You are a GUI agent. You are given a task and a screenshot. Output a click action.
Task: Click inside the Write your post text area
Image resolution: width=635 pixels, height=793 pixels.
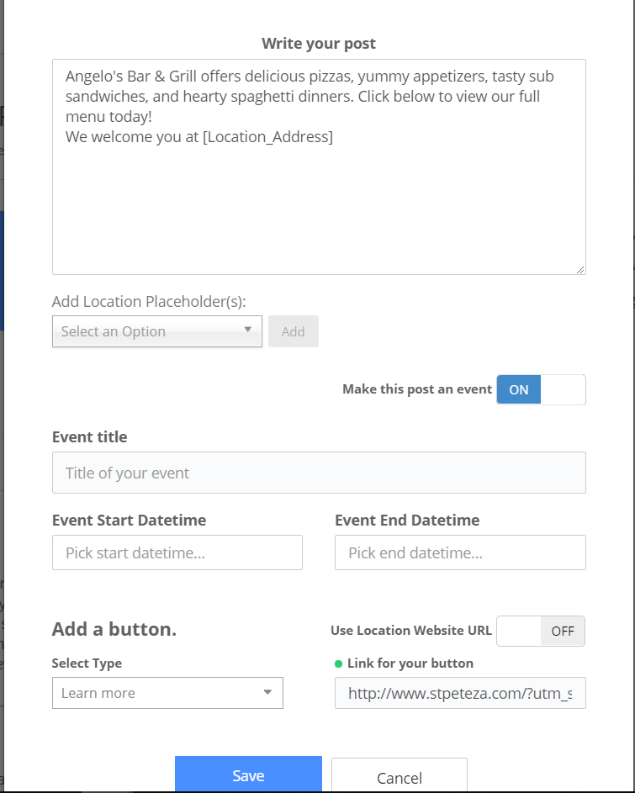click(x=319, y=202)
